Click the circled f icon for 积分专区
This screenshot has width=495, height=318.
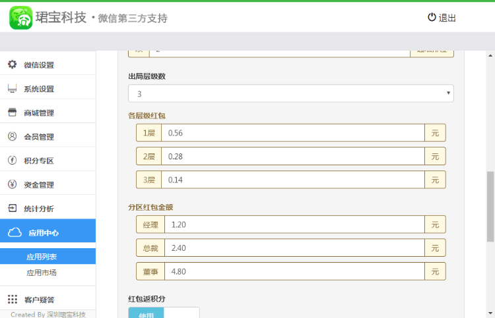tap(13, 160)
